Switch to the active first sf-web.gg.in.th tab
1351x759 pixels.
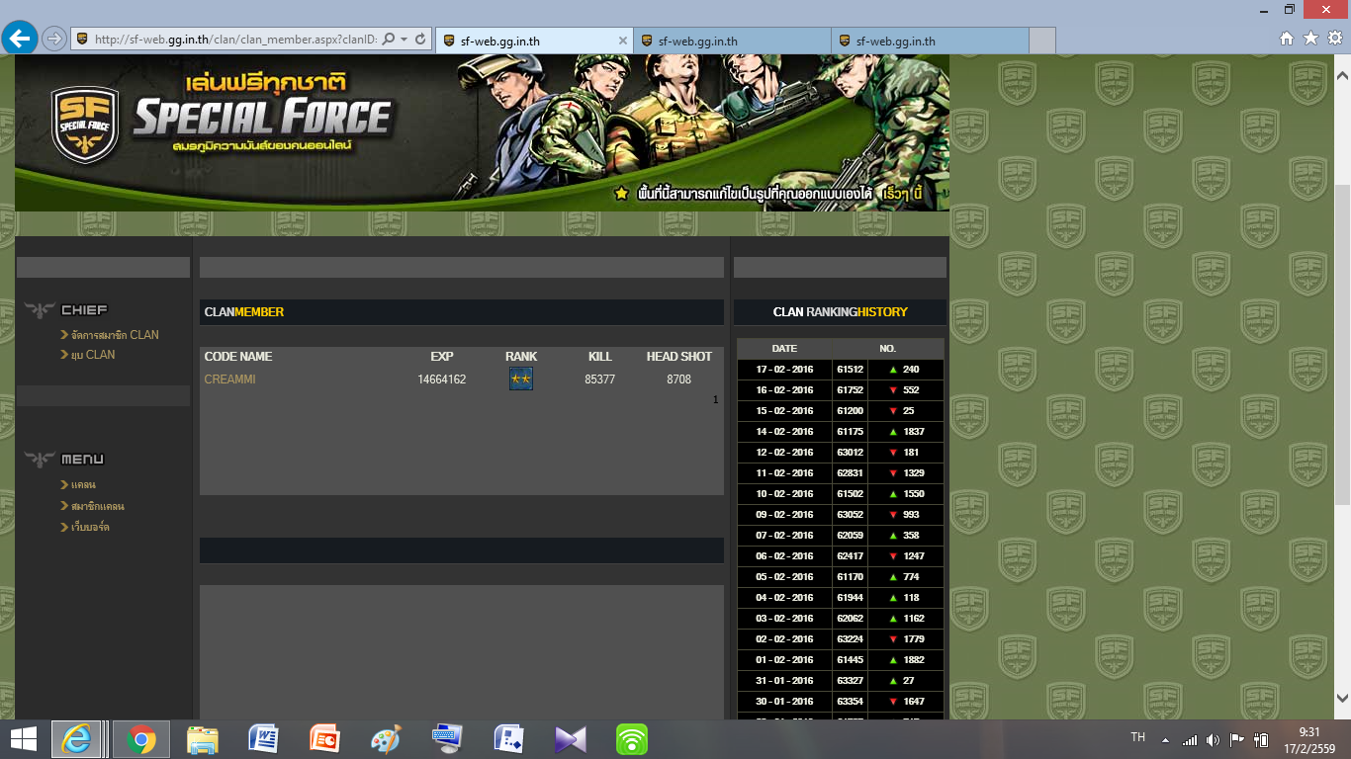point(534,41)
